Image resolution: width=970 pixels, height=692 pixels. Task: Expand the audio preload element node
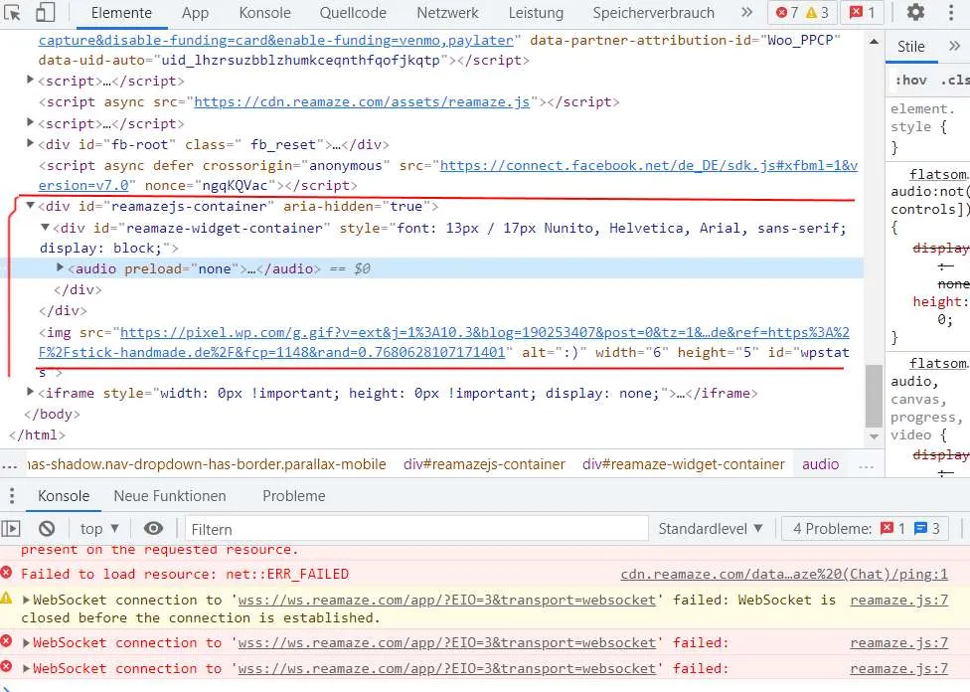[x=60, y=267]
